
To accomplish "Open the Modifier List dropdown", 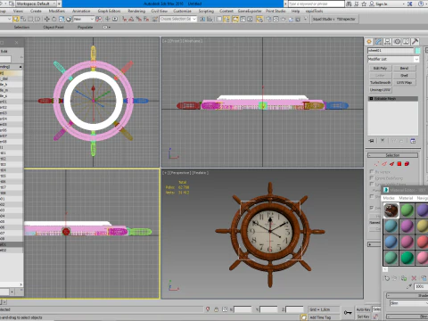I will 393,59.
